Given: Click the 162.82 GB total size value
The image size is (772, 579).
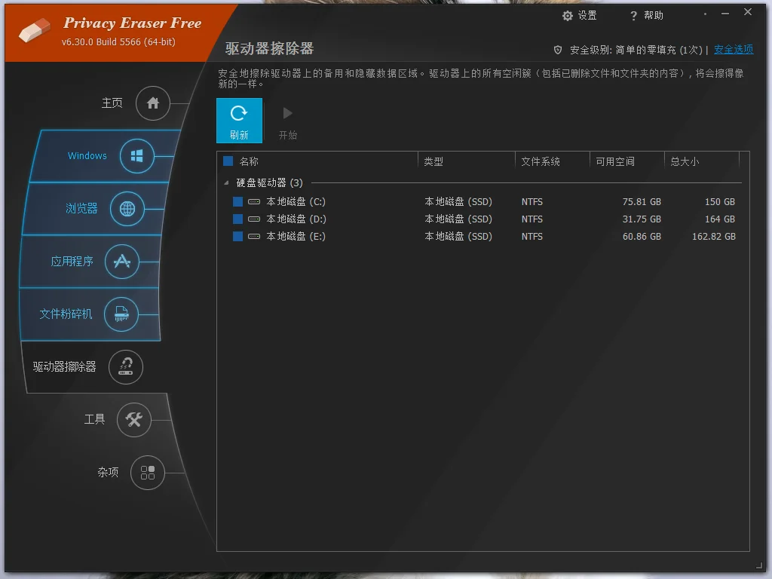Looking at the screenshot, I should (714, 237).
